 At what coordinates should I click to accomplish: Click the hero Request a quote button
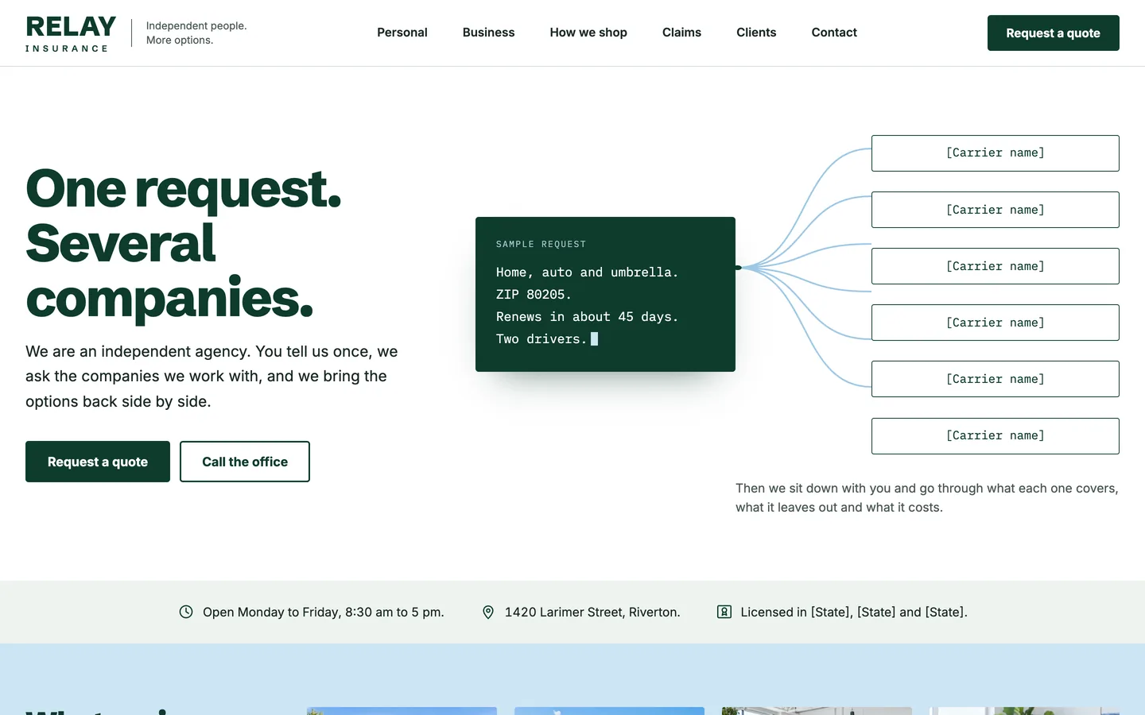[x=98, y=462]
